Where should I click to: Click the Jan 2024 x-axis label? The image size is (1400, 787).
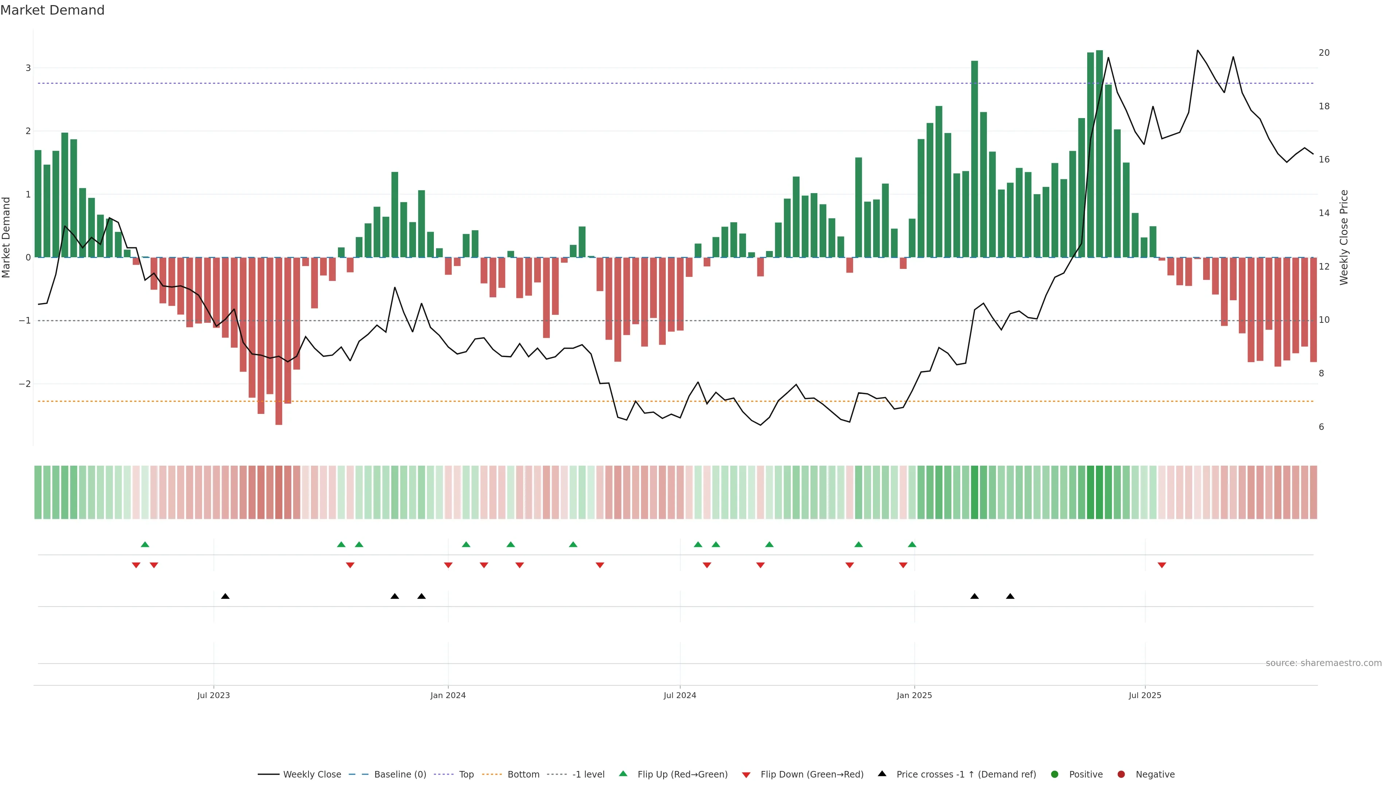pyautogui.click(x=448, y=695)
